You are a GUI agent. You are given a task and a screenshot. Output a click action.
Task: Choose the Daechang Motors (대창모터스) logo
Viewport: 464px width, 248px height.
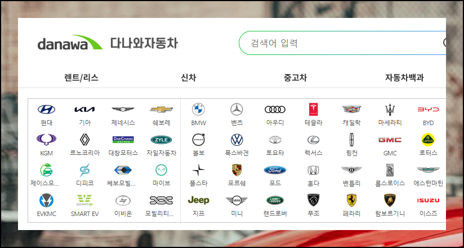123,140
